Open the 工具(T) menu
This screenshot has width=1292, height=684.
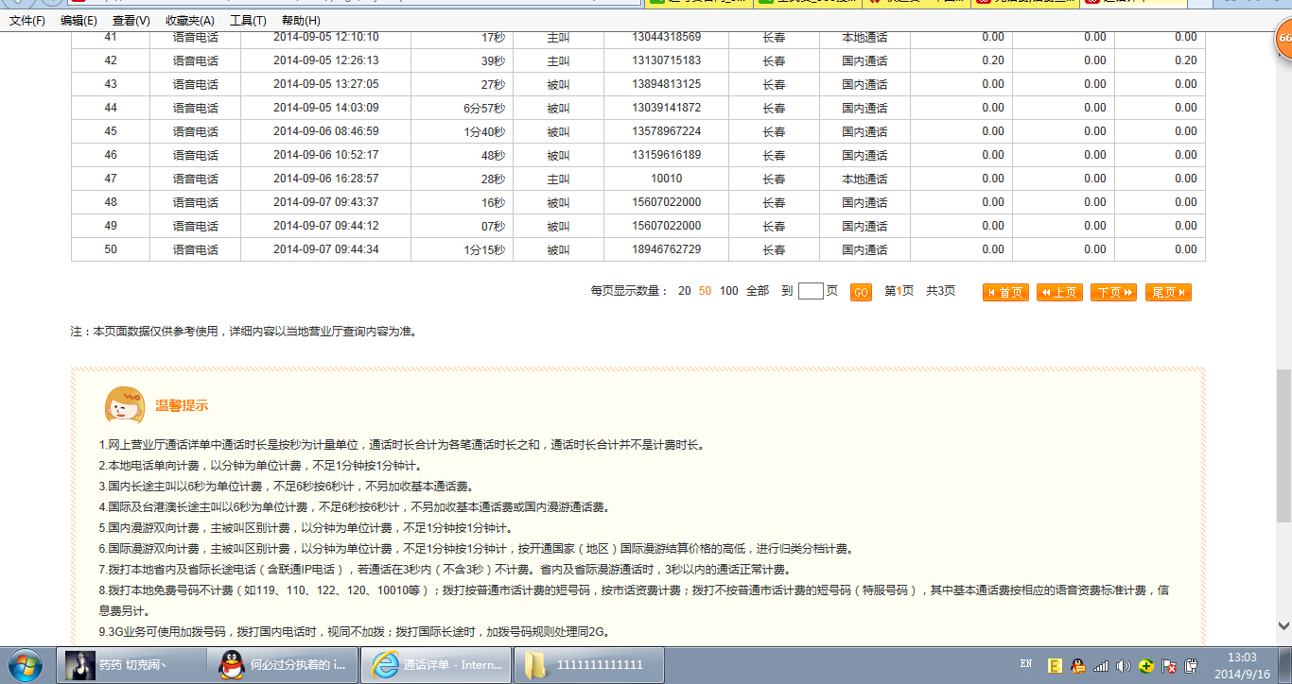(248, 20)
